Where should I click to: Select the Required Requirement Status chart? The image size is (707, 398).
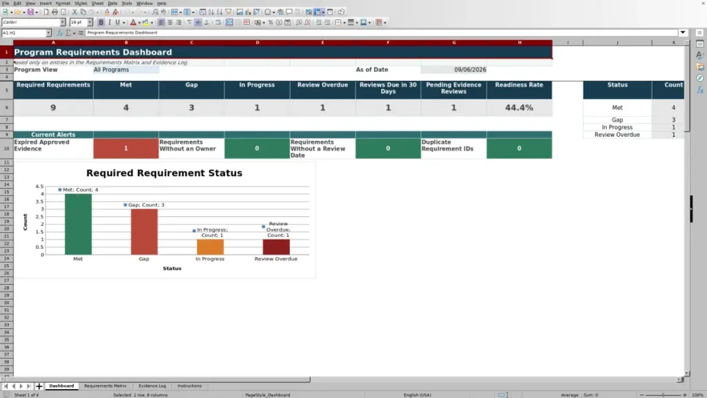pos(164,220)
